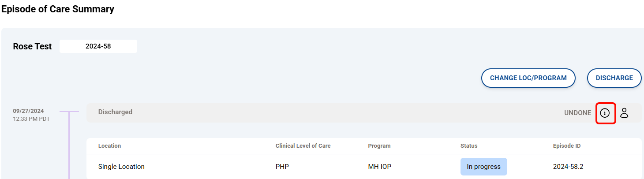Click the Episode of Care Summary heading
The image size is (644, 179).
pyautogui.click(x=58, y=9)
